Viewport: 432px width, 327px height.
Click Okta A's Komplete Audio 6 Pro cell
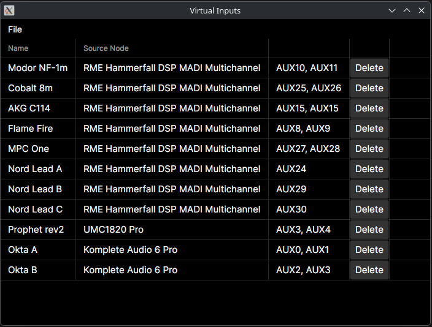click(172, 250)
